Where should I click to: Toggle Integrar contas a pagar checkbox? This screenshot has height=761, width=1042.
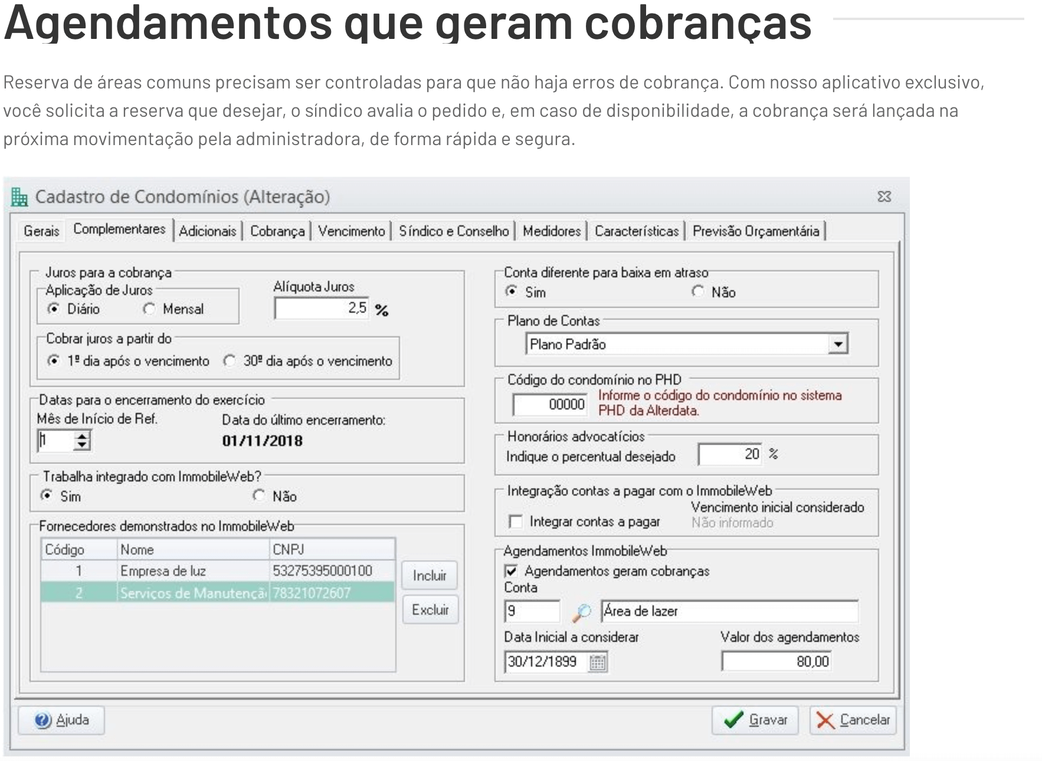(x=515, y=521)
